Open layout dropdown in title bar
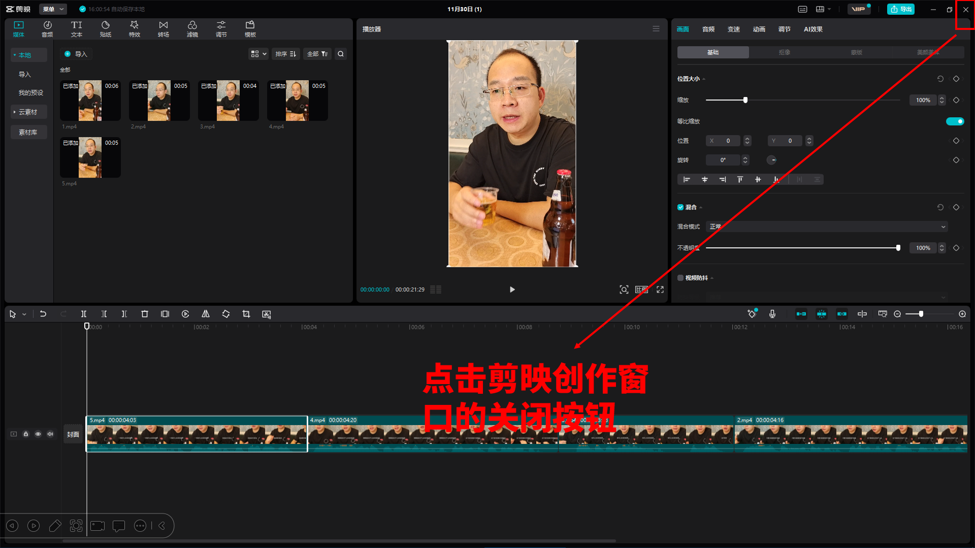 tap(823, 9)
